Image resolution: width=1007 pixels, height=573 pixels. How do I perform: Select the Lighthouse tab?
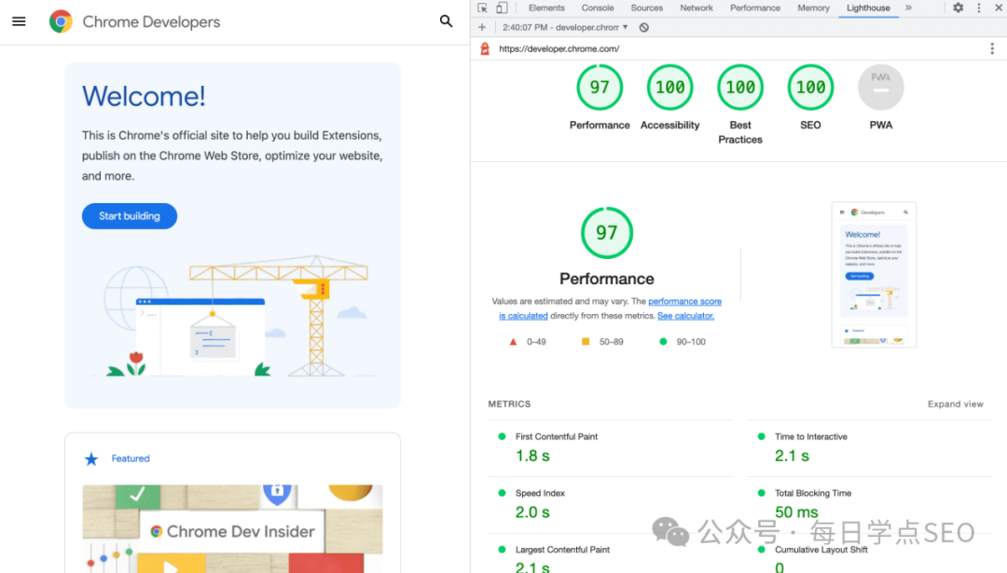[868, 7]
